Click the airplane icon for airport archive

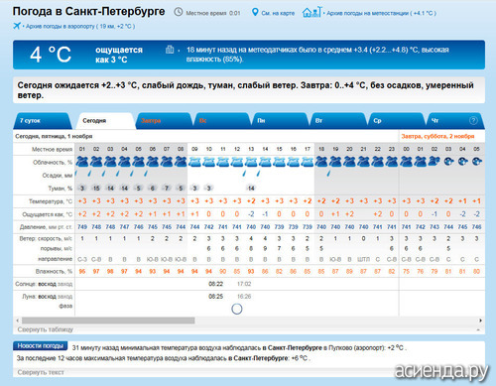coord(17,26)
